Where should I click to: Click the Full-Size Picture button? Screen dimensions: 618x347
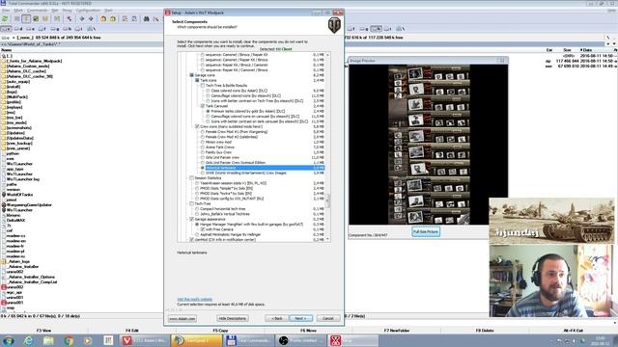pyautogui.click(x=426, y=231)
